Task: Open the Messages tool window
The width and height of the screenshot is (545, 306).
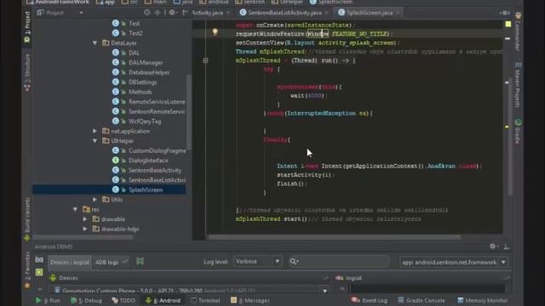Action: coord(250,301)
